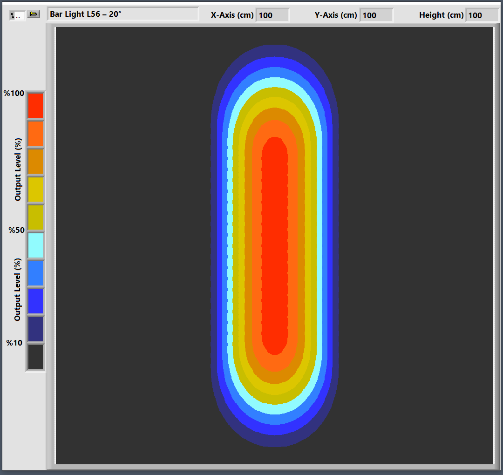Select the yellow legend swatch
503x475 pixels.
tap(35, 190)
